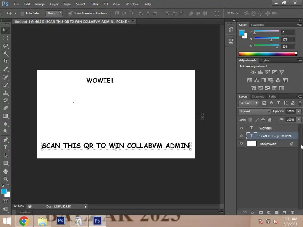Image resolution: width=303 pixels, height=227 pixels.
Task: Open the status bar info arrow
Action: click(x=86, y=207)
